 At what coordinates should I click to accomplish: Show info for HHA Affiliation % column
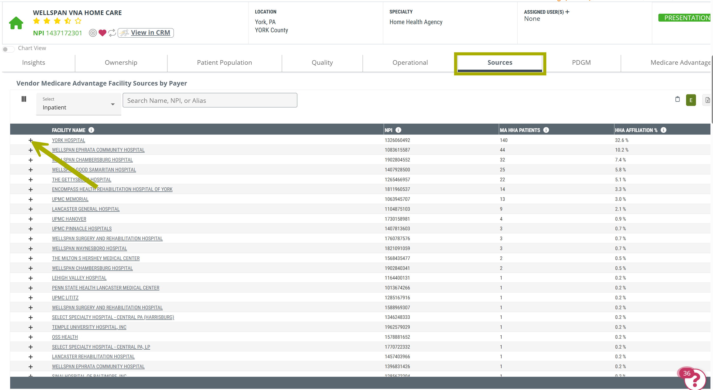point(663,130)
